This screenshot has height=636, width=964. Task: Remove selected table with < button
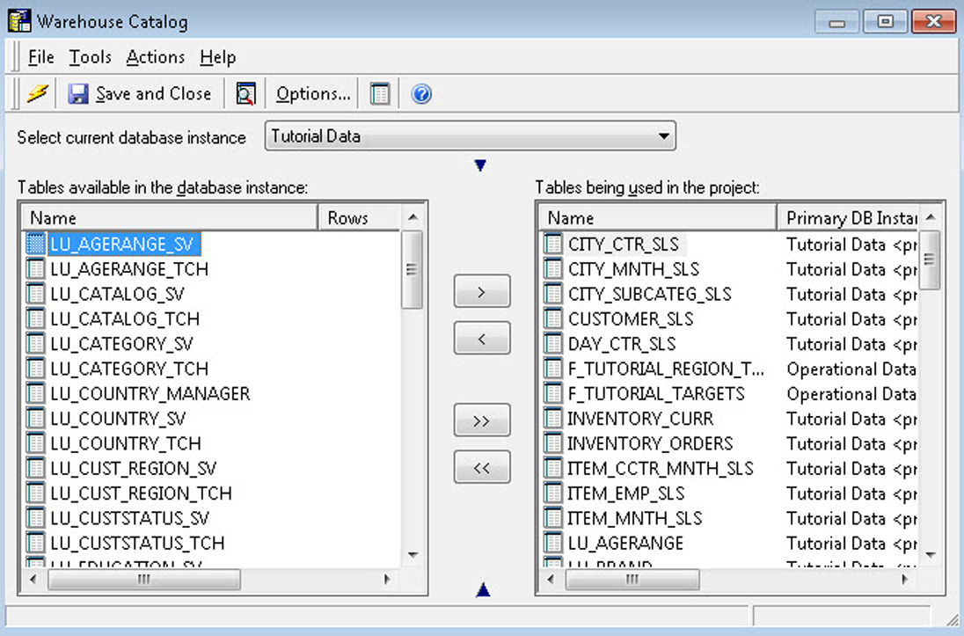coord(482,338)
